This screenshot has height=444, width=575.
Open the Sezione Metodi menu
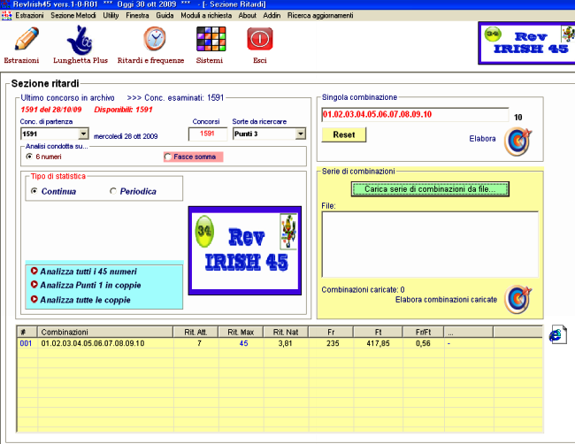(x=73, y=15)
